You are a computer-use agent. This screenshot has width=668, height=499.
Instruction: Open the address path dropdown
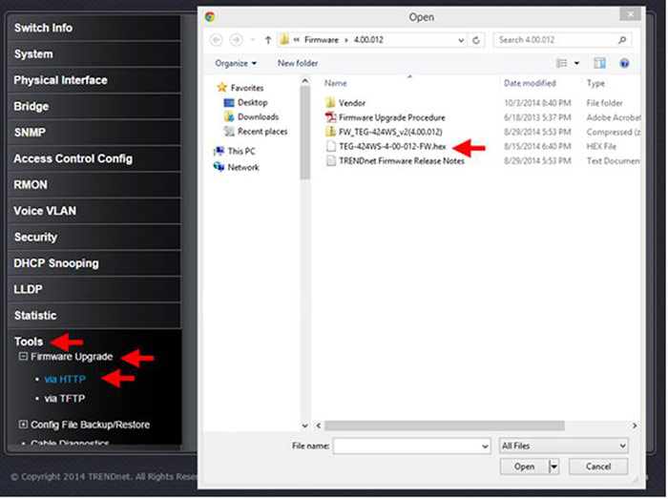(x=461, y=40)
